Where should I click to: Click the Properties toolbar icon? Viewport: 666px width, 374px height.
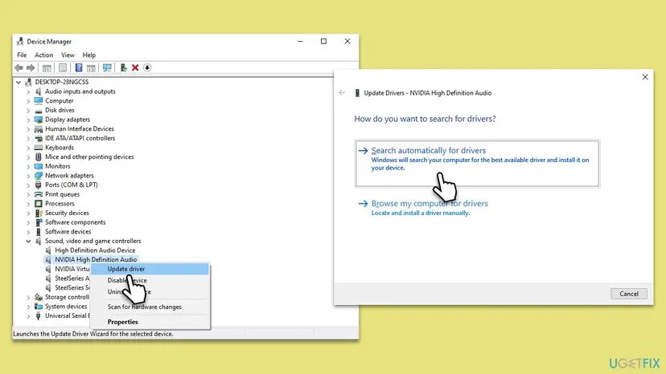63,68
